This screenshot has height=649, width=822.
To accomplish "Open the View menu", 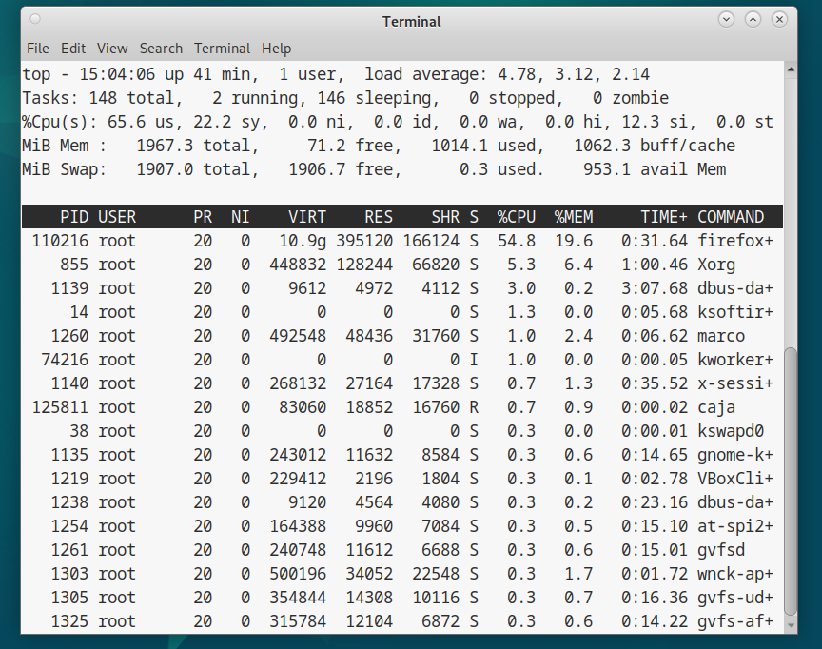I will (112, 49).
